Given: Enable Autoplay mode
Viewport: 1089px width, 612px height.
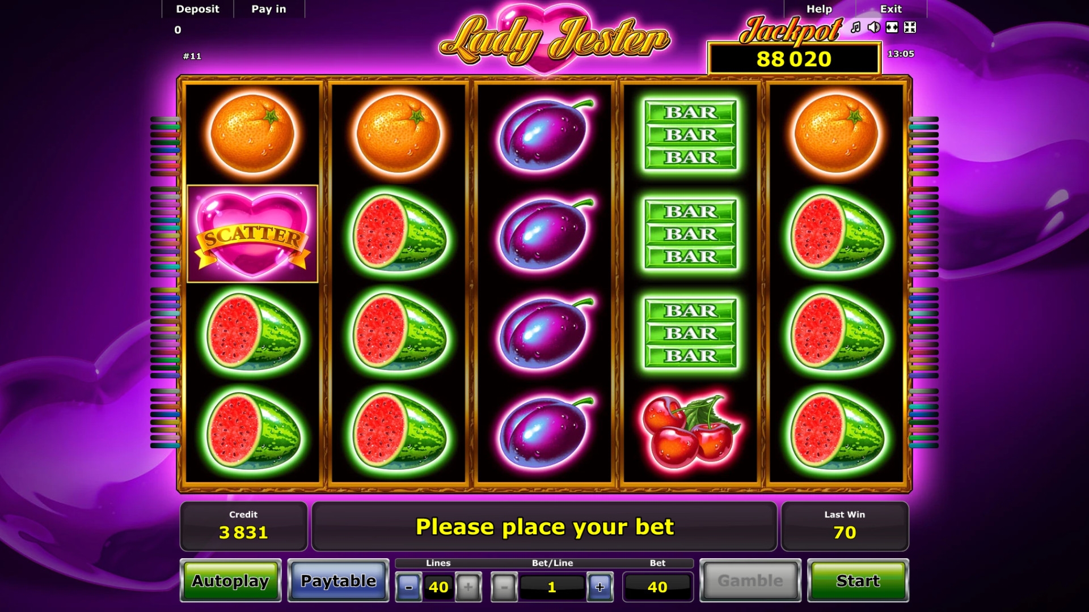Looking at the screenshot, I should click(x=230, y=580).
